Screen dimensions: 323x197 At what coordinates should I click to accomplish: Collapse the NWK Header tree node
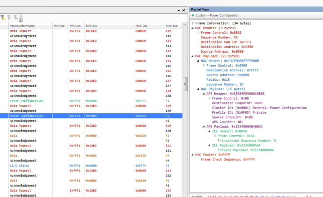[198, 61]
